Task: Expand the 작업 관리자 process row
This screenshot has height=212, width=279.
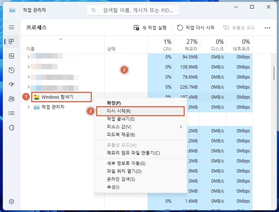Action: click(28, 107)
